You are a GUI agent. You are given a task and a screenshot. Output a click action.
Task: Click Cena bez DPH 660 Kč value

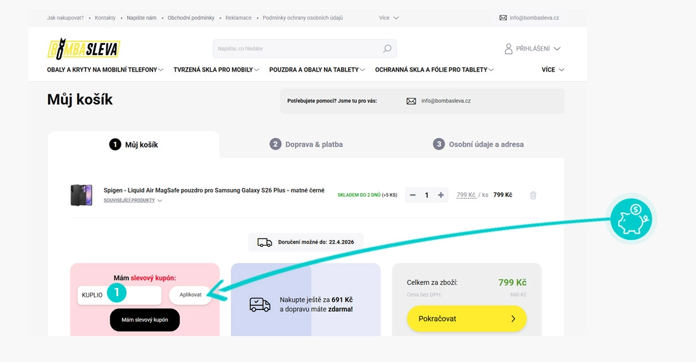click(x=518, y=295)
